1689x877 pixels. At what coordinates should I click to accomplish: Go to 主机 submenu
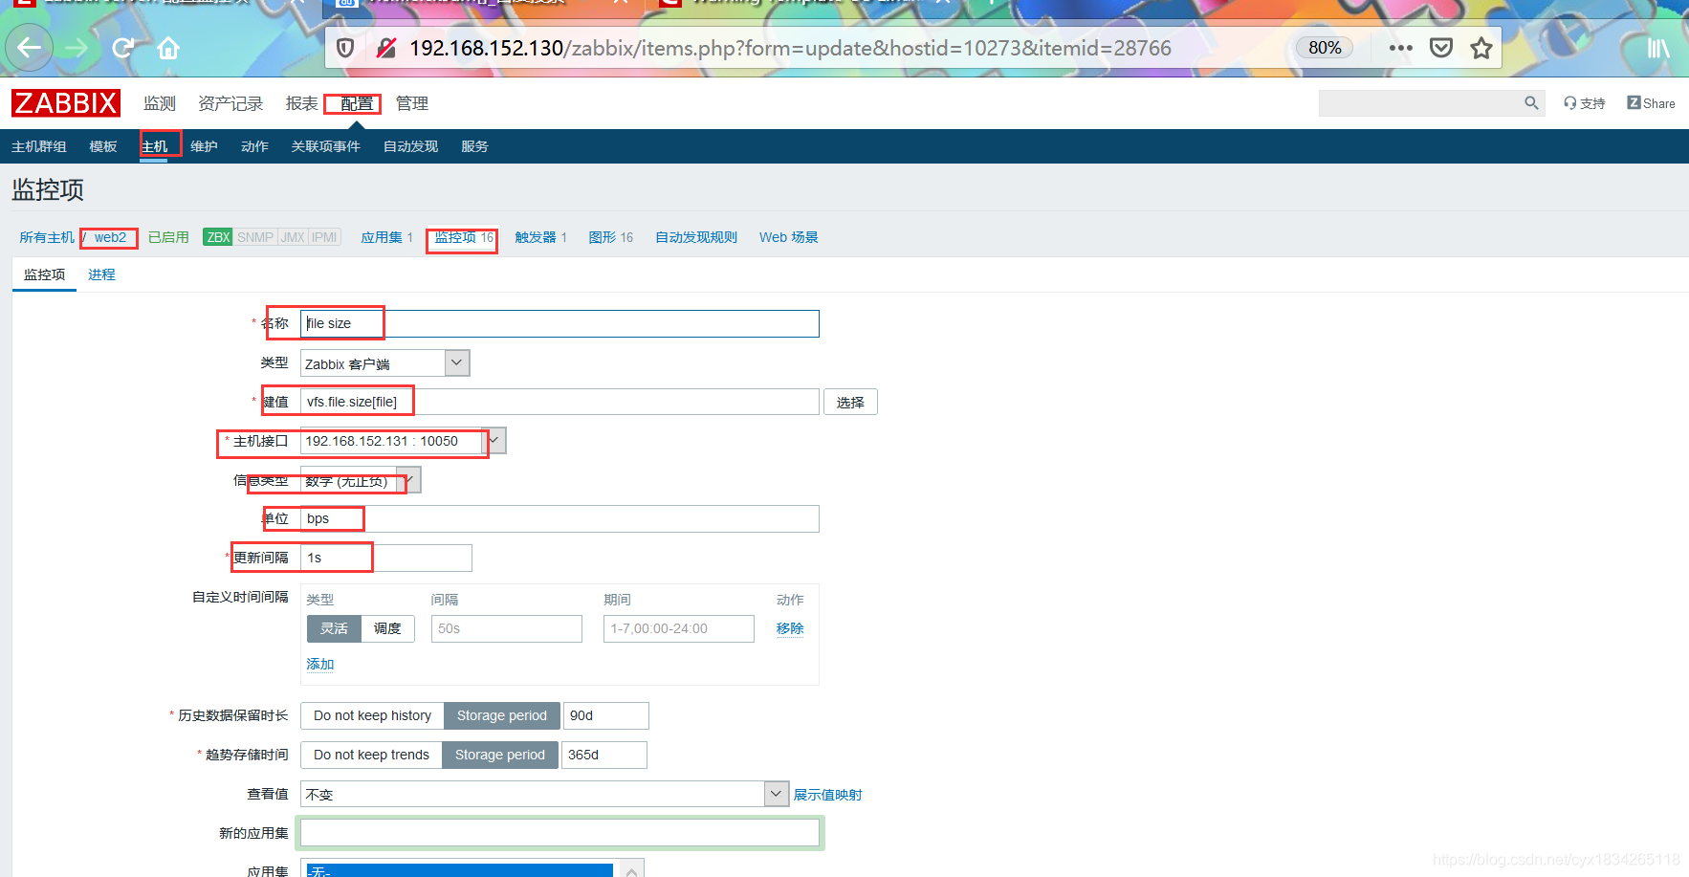coord(154,146)
